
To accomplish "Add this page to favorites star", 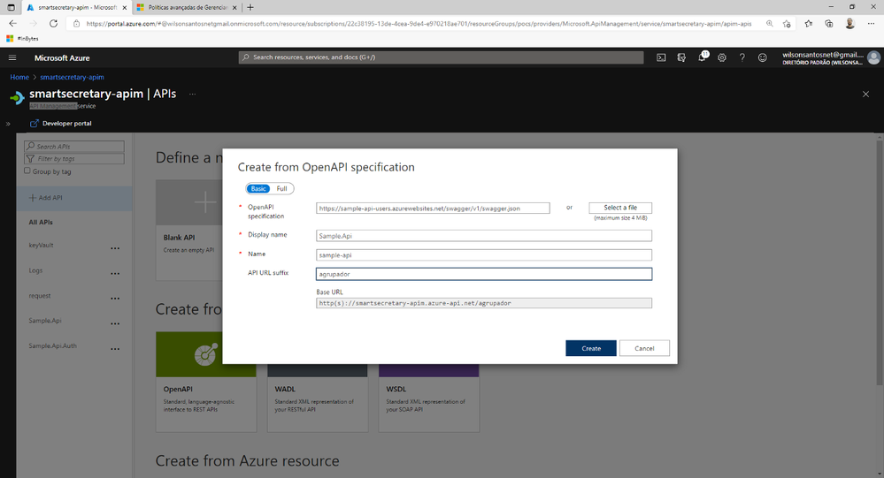I will (787, 24).
